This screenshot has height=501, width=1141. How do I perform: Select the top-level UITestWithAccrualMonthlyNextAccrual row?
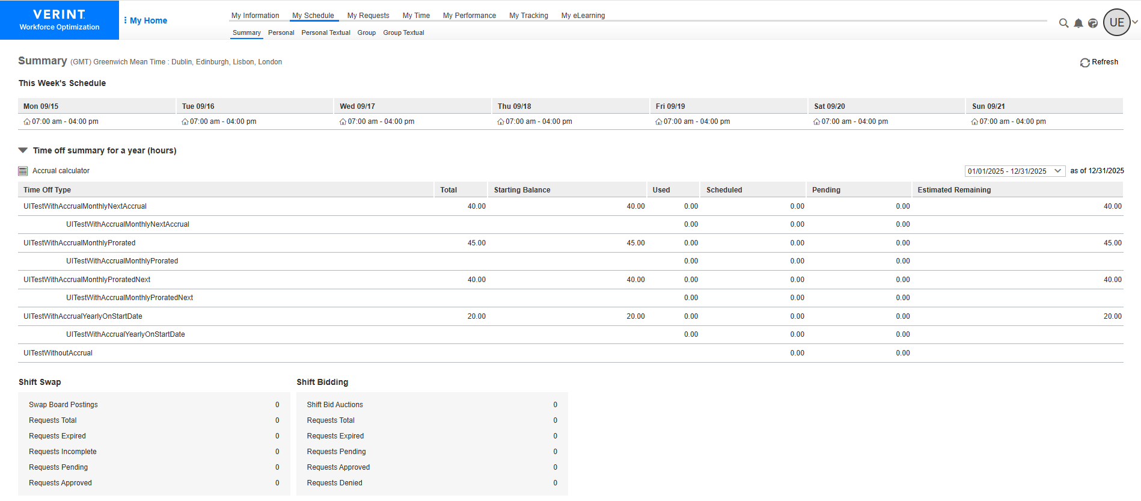(570, 206)
